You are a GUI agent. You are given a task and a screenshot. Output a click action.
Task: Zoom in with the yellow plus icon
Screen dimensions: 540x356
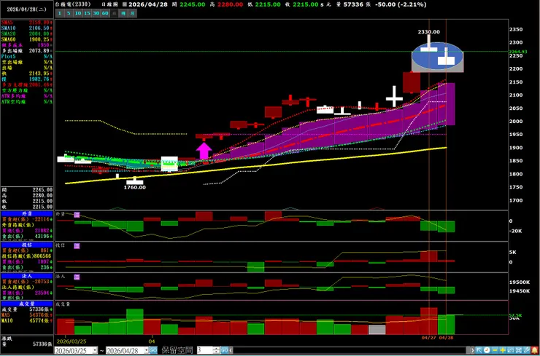coord(503,350)
